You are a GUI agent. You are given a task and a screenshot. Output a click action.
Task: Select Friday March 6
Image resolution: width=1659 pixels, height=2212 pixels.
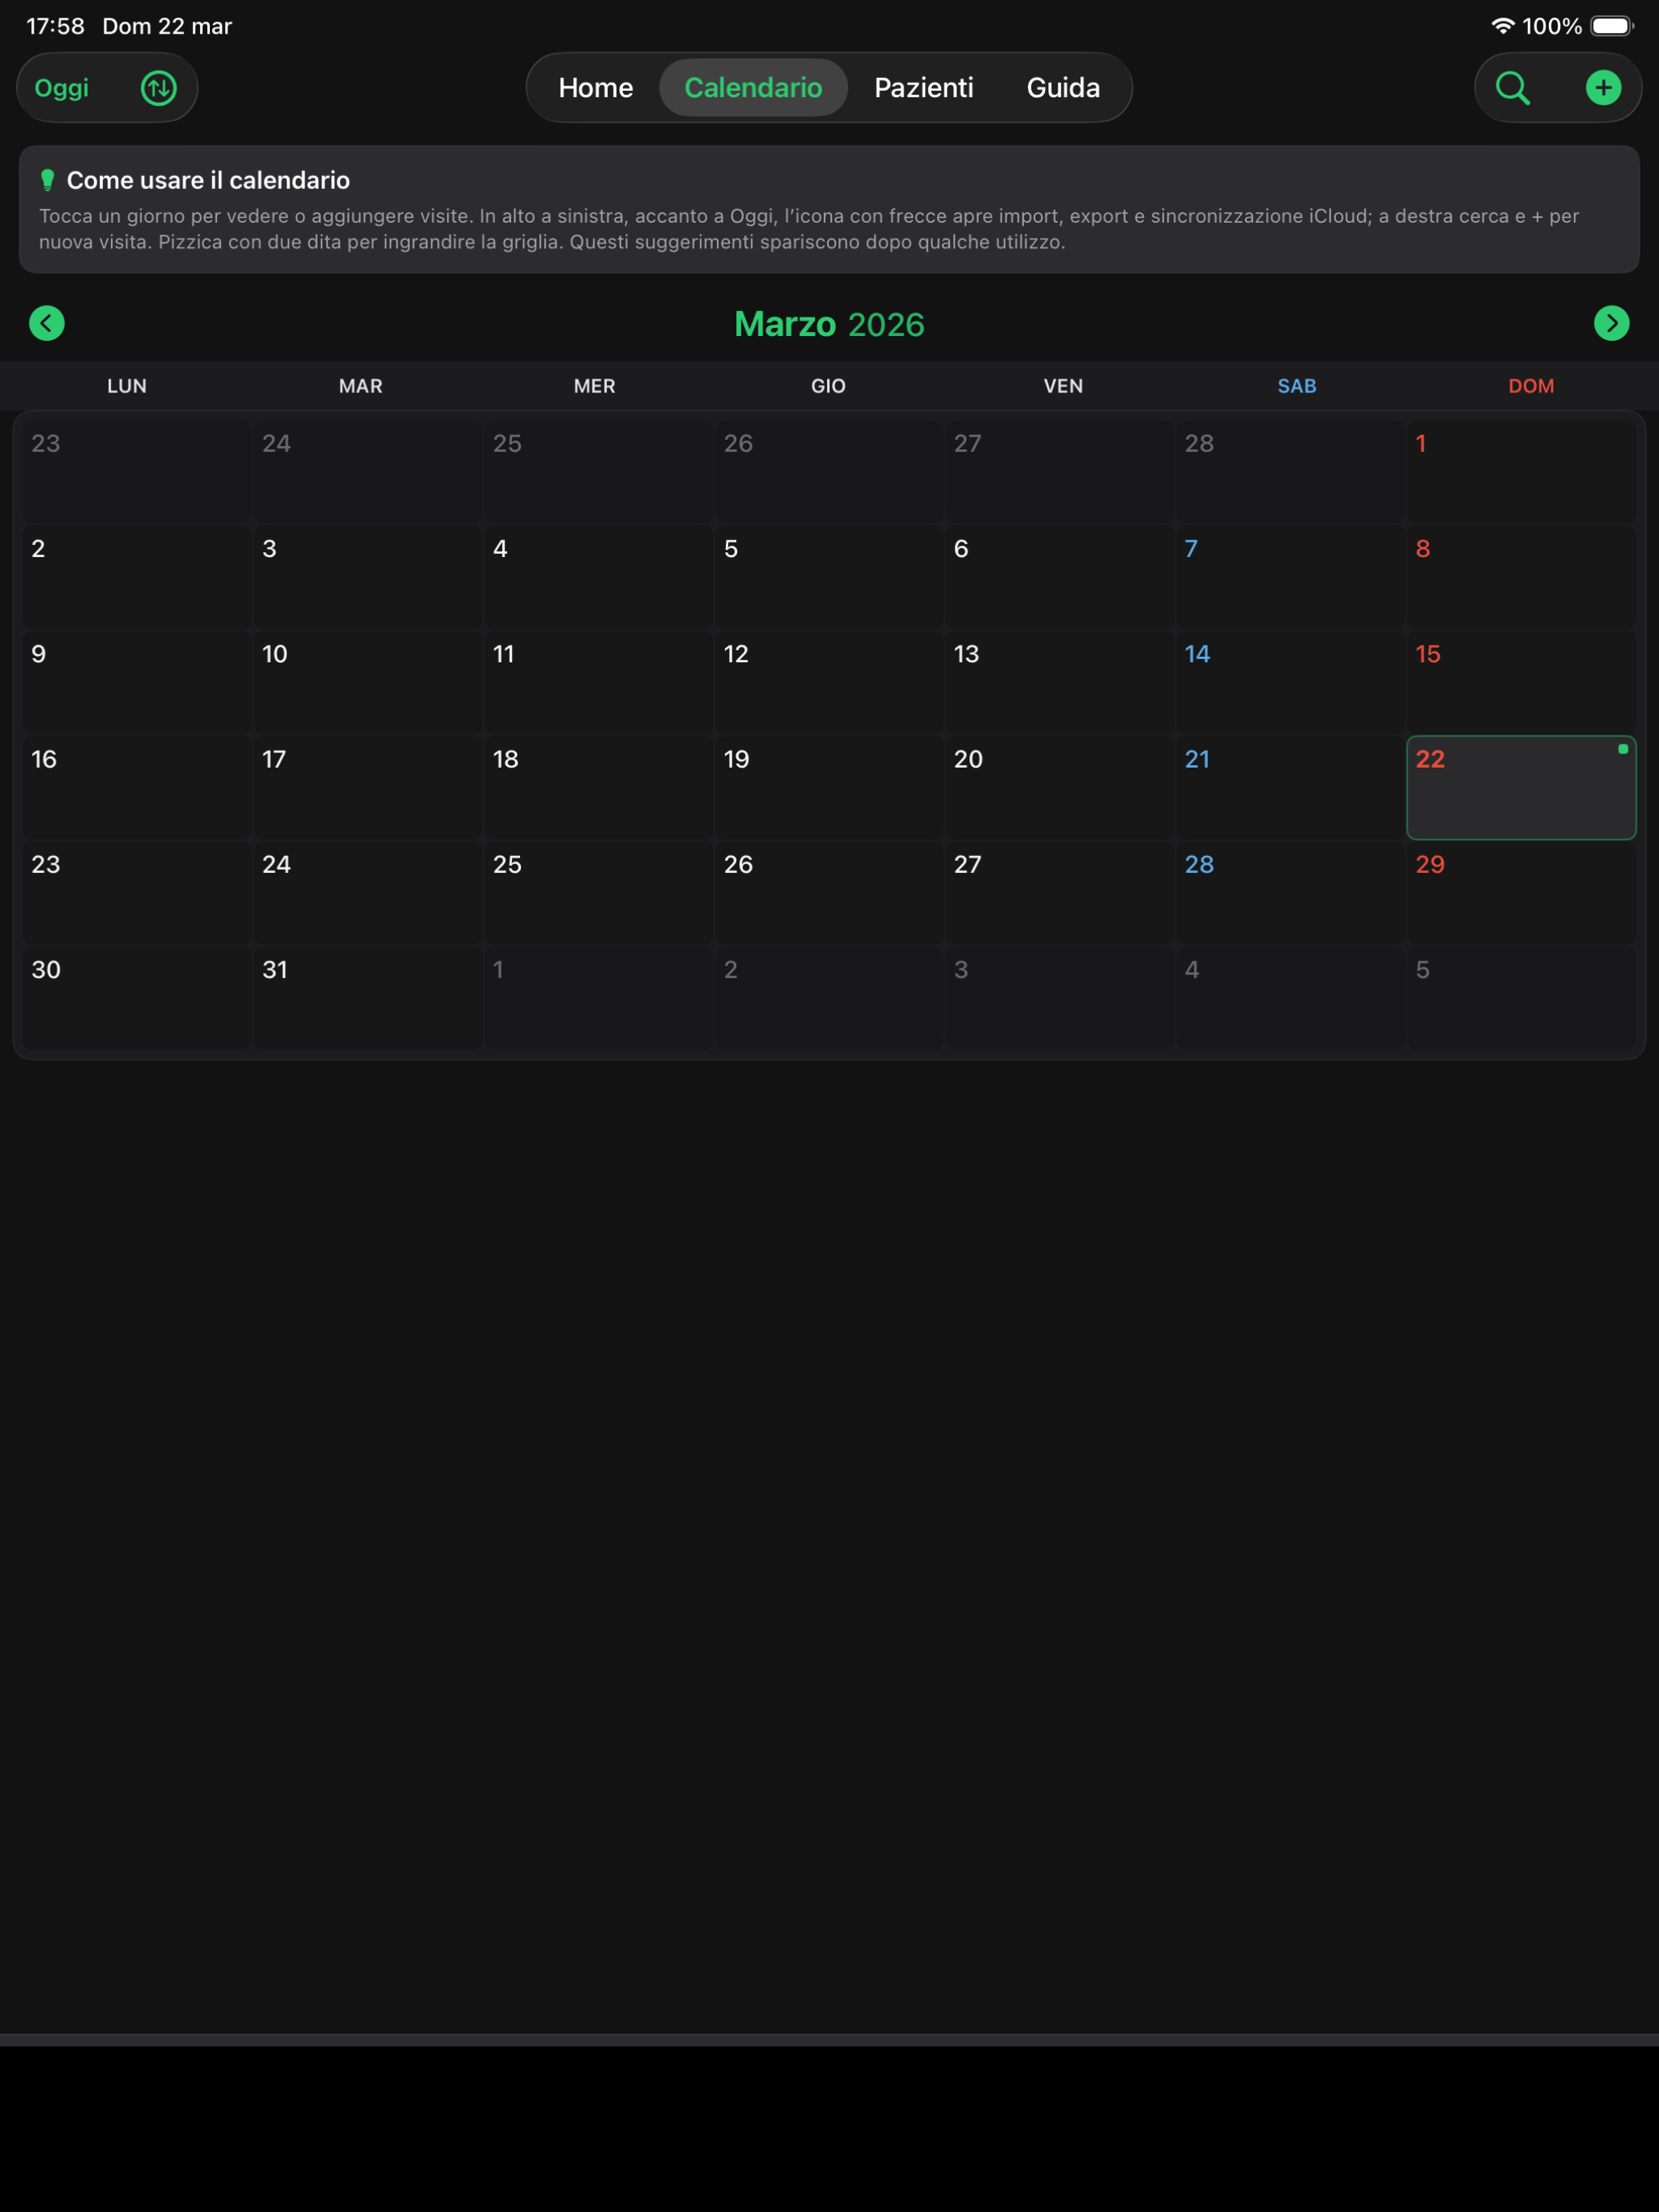[x=1060, y=577]
